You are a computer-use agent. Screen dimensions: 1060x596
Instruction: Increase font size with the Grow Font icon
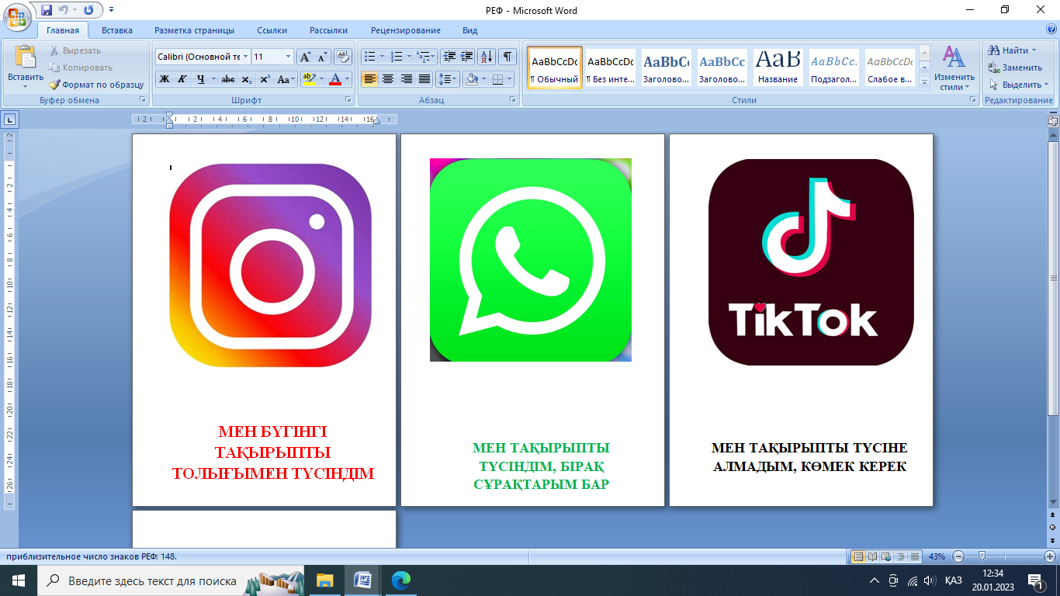306,57
